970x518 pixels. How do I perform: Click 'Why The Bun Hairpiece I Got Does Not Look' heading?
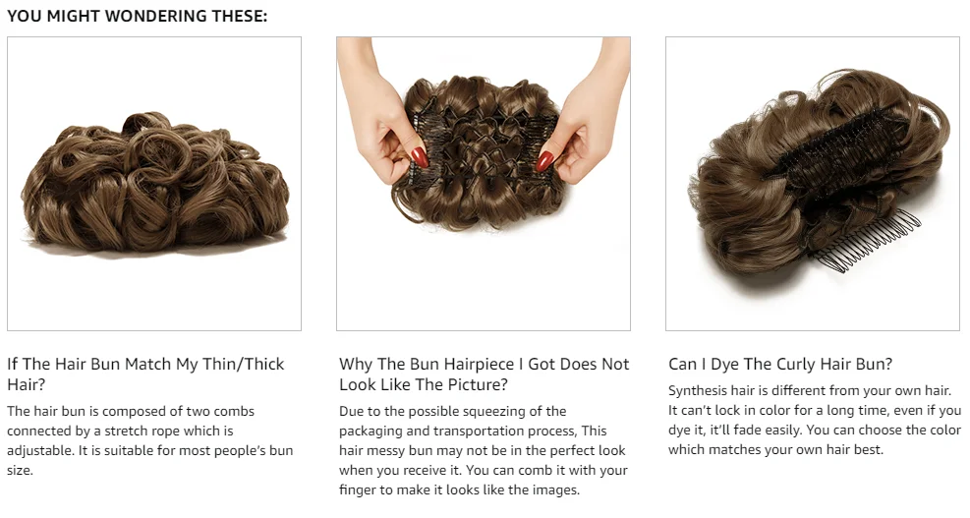(484, 374)
